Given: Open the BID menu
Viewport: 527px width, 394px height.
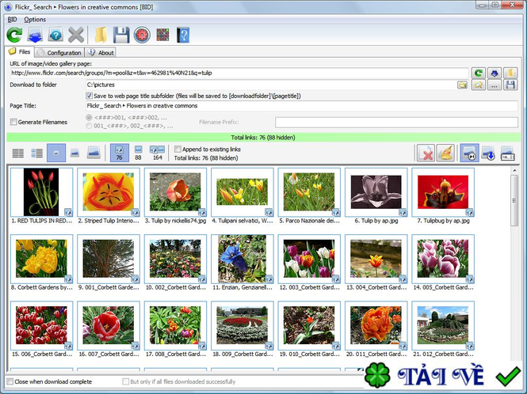Looking at the screenshot, I should click(12, 20).
